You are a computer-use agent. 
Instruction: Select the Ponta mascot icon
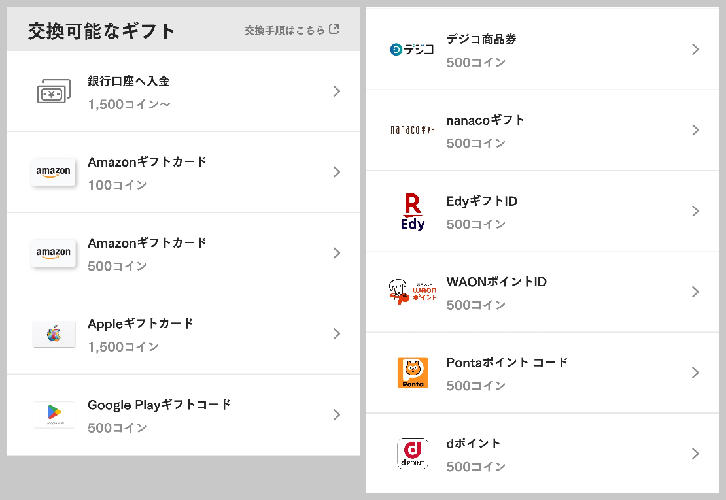tap(413, 373)
